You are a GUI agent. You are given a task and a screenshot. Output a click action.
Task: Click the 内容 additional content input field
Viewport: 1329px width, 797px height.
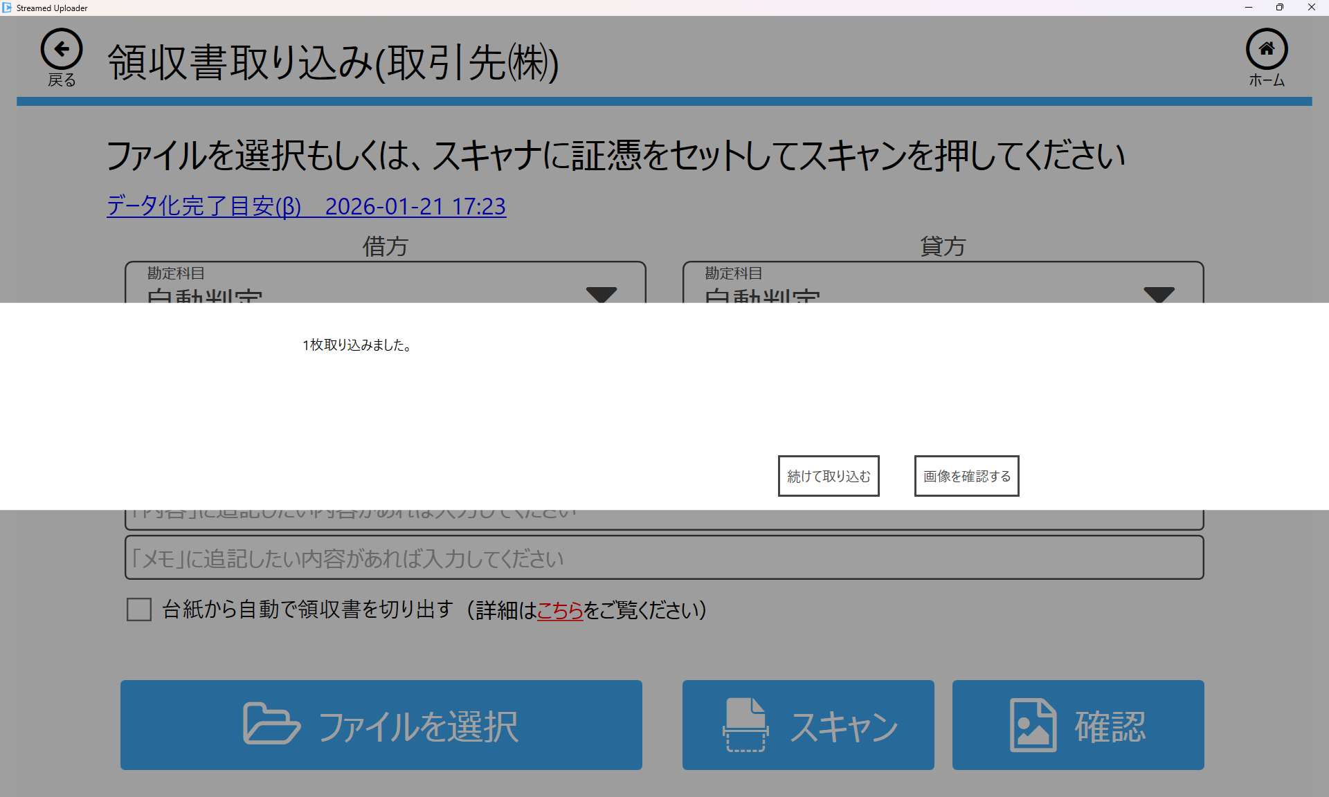(663, 519)
